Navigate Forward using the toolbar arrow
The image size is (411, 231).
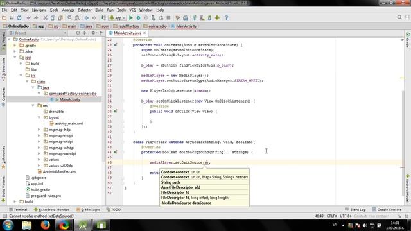pyautogui.click(x=94, y=18)
